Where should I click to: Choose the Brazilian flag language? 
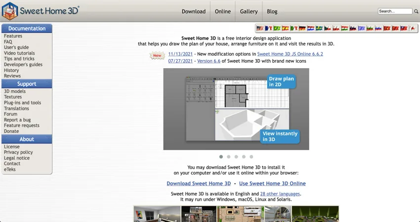click(277, 28)
